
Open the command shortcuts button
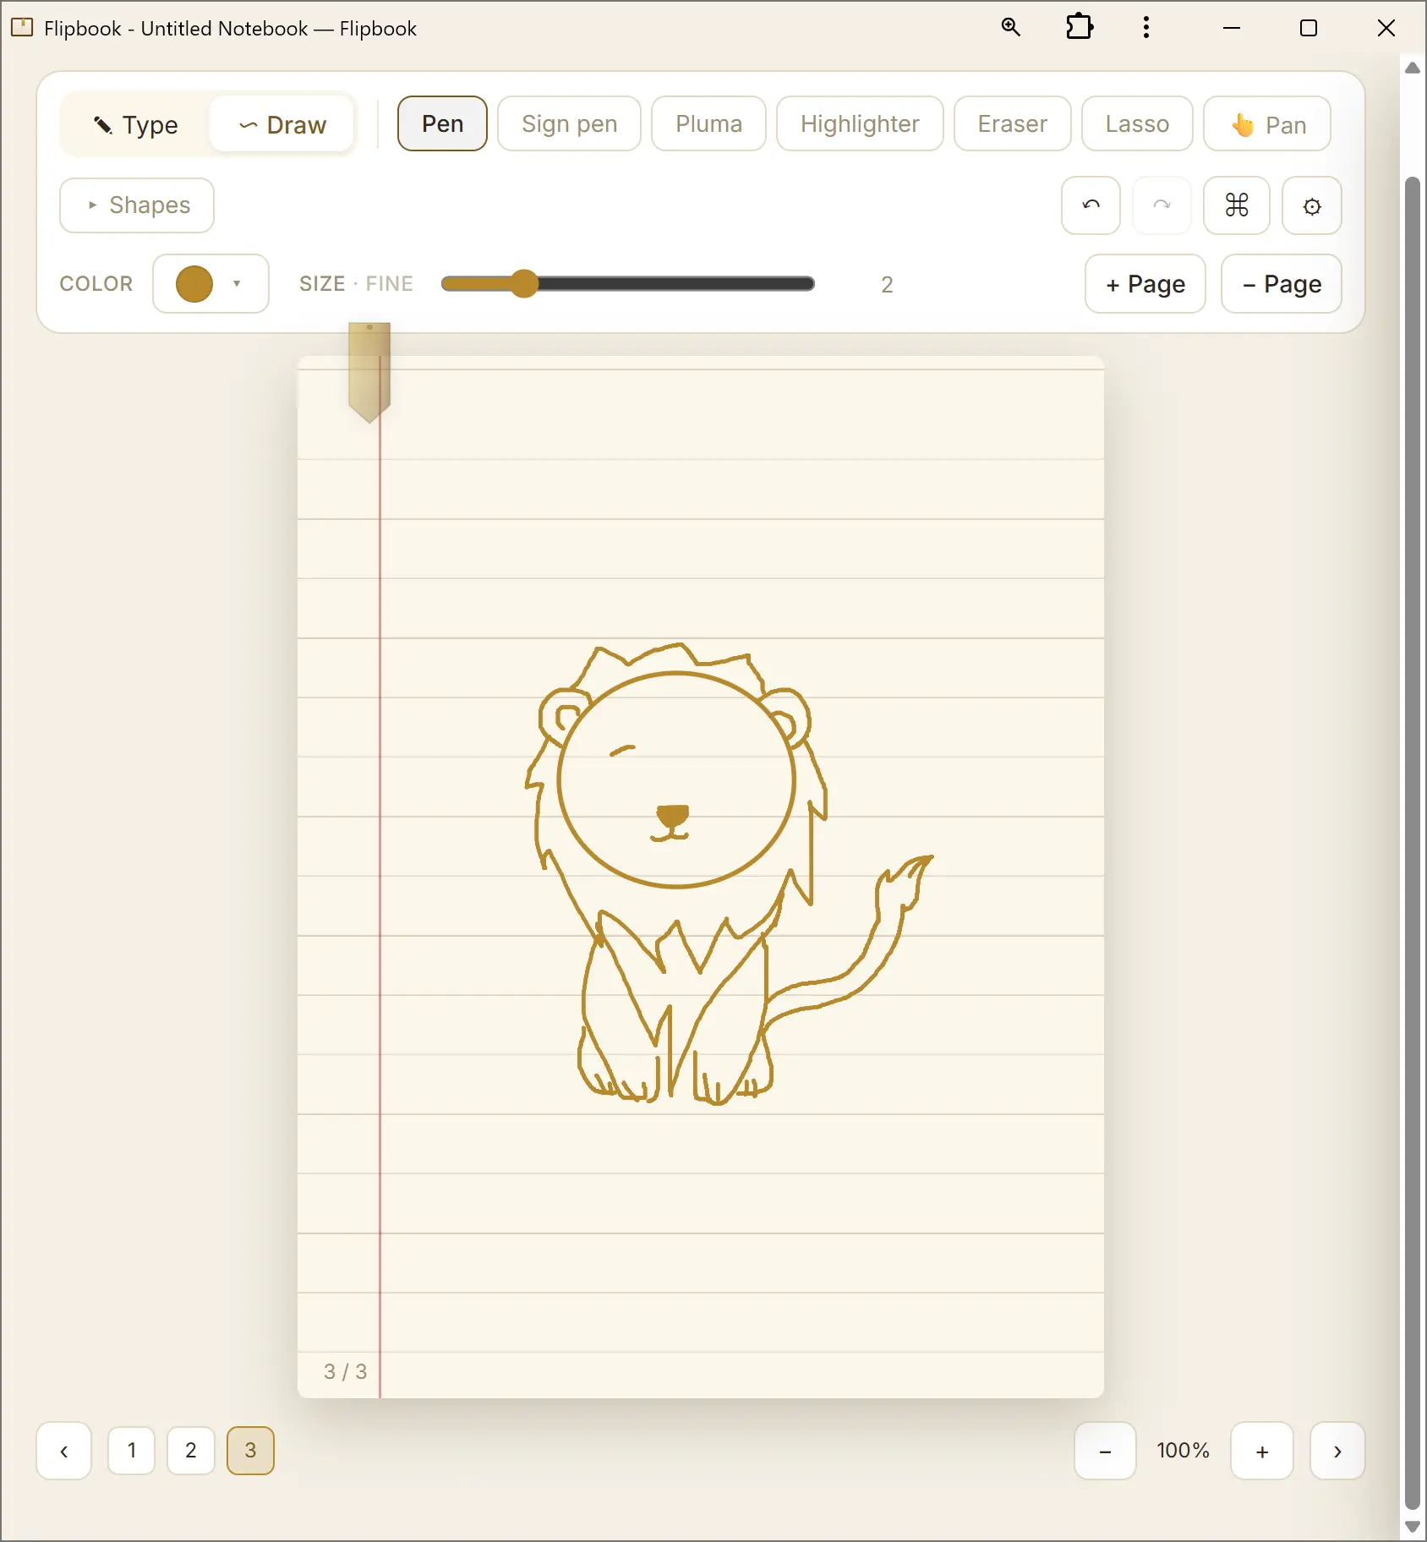[x=1236, y=205]
